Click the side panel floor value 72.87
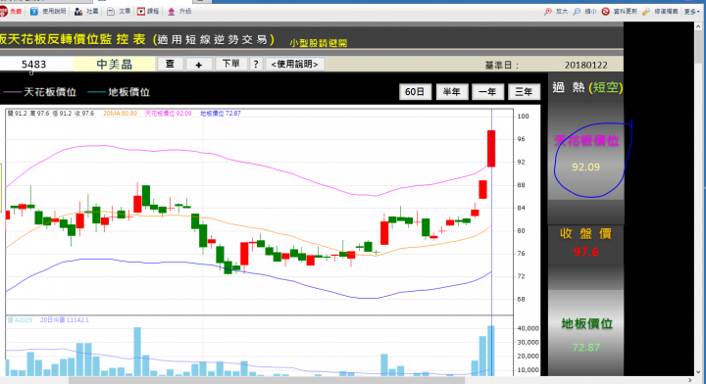706x384 pixels. pos(585,347)
